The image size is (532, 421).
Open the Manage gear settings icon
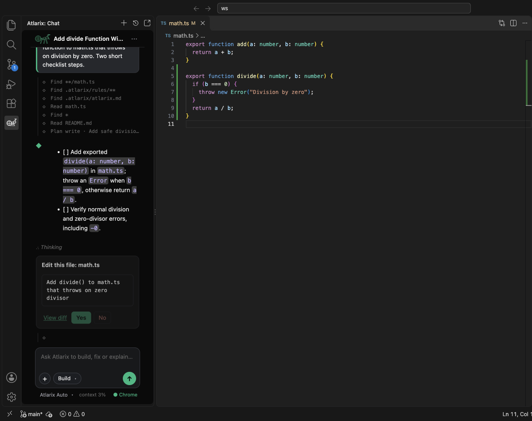point(12,397)
